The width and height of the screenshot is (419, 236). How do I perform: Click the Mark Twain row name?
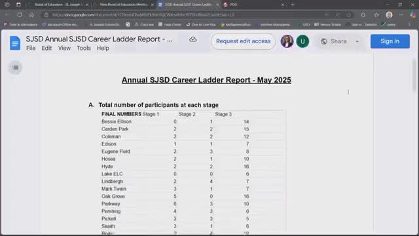pos(113,189)
